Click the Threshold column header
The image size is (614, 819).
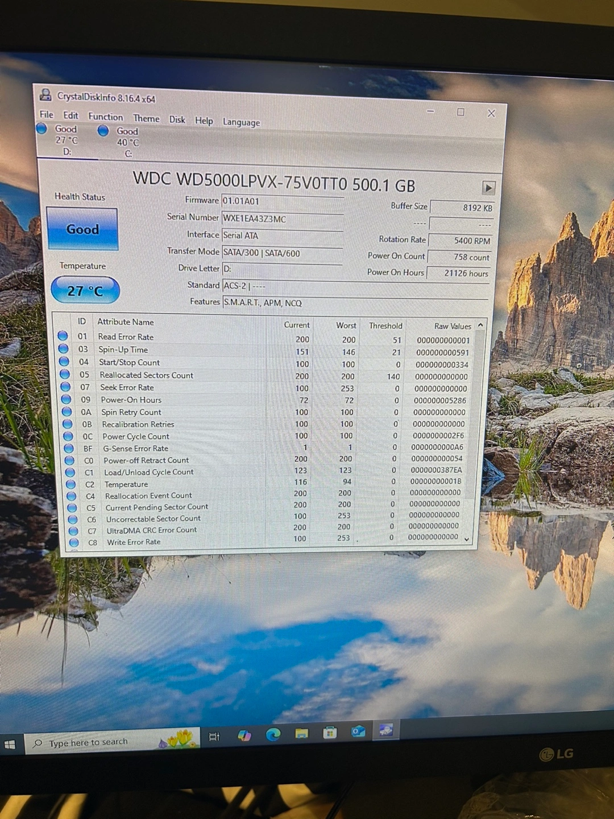[x=385, y=326]
